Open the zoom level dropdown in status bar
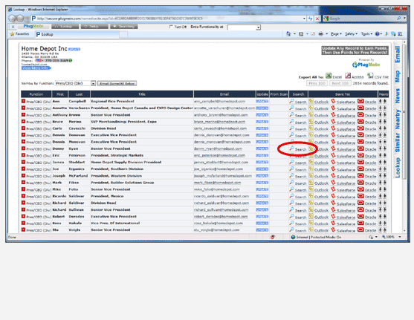This screenshot has width=414, height=320. (x=400, y=237)
